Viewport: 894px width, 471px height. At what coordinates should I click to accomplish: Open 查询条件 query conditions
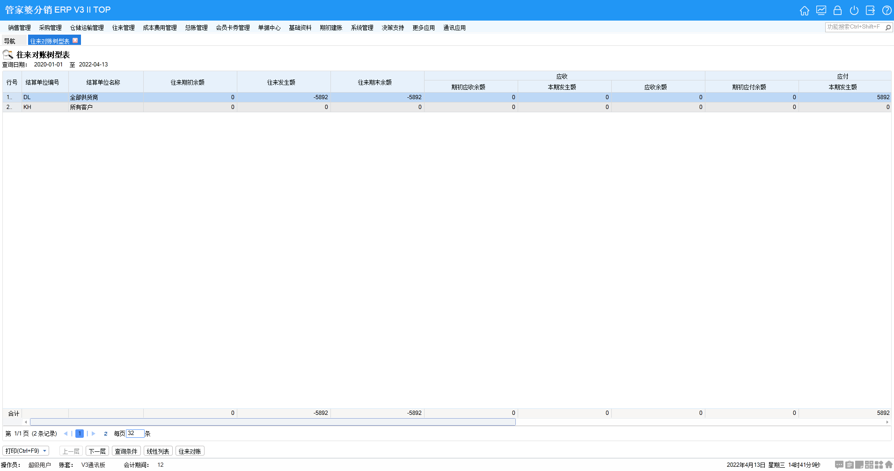[x=126, y=451]
